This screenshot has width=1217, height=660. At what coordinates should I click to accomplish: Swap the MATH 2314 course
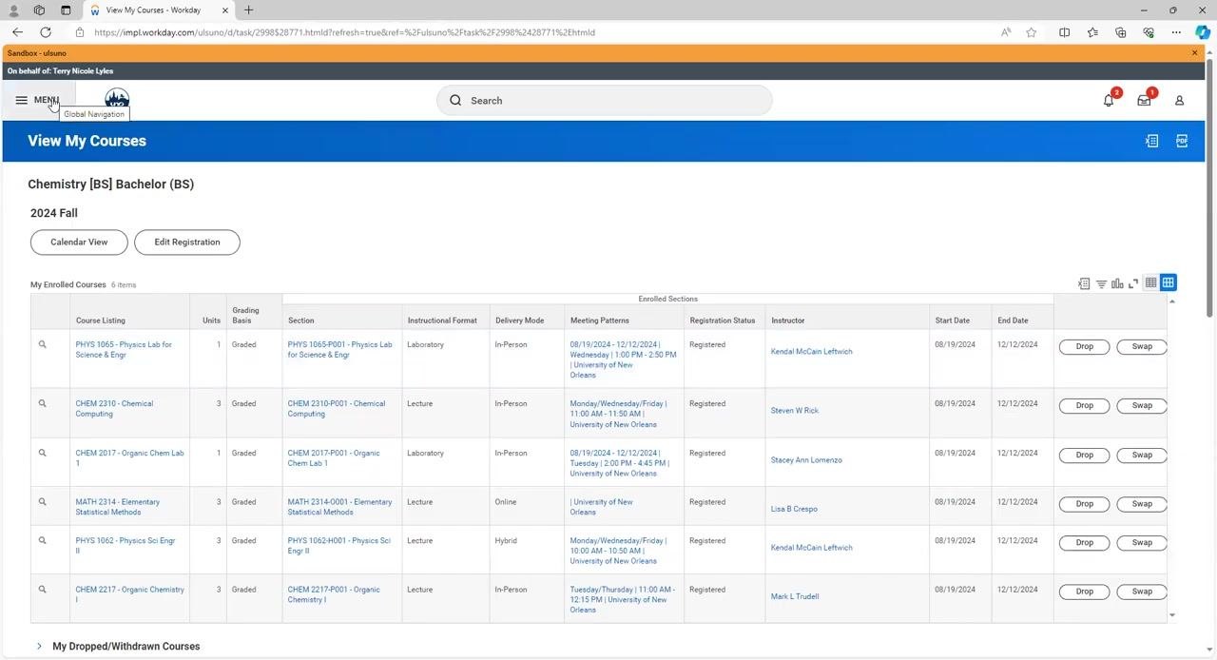point(1142,504)
